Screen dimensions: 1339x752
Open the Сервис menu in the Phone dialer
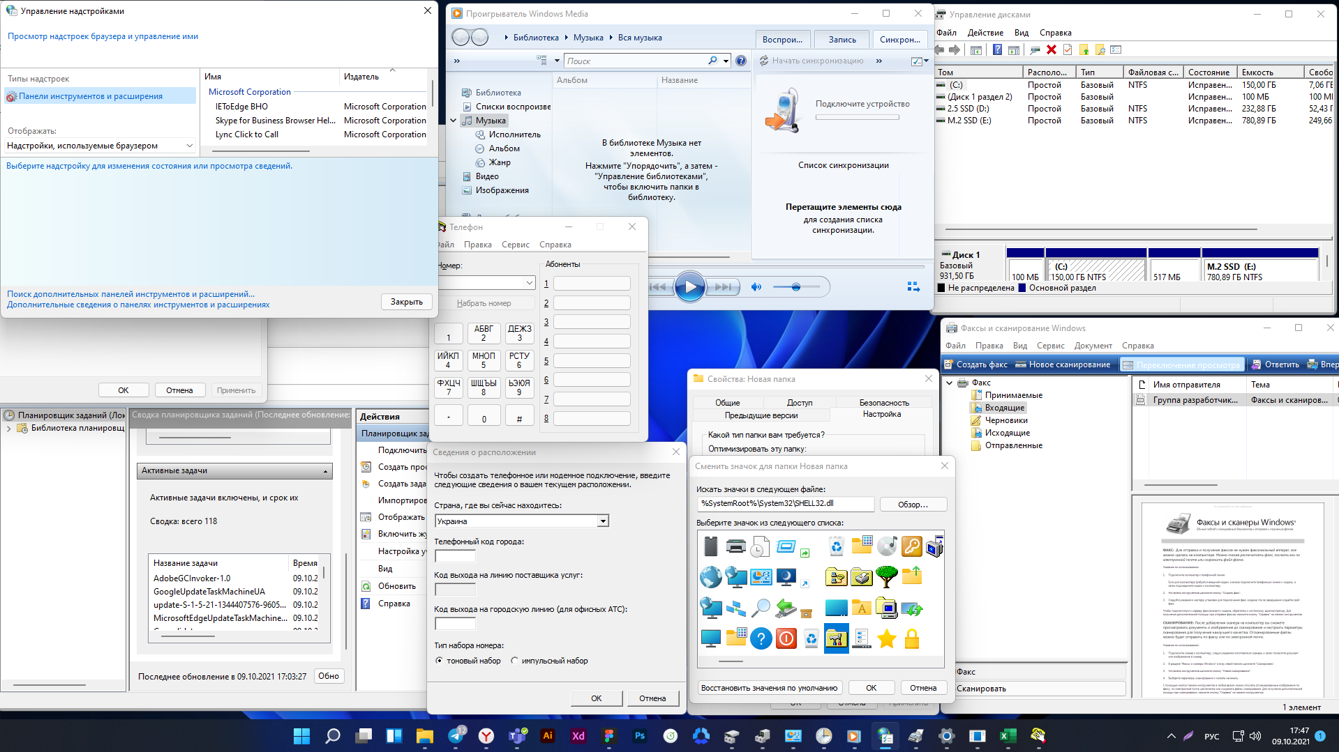[x=515, y=245]
